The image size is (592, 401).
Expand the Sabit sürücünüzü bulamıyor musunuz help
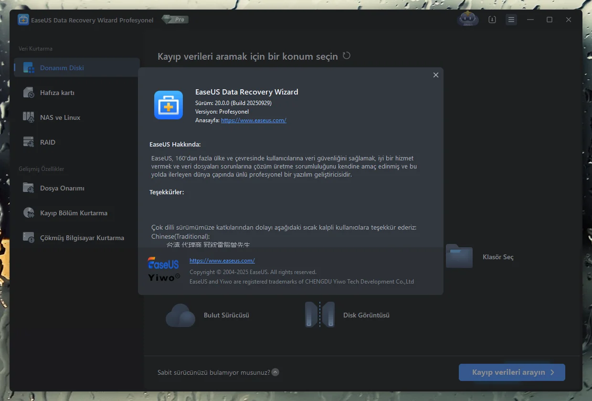(275, 372)
